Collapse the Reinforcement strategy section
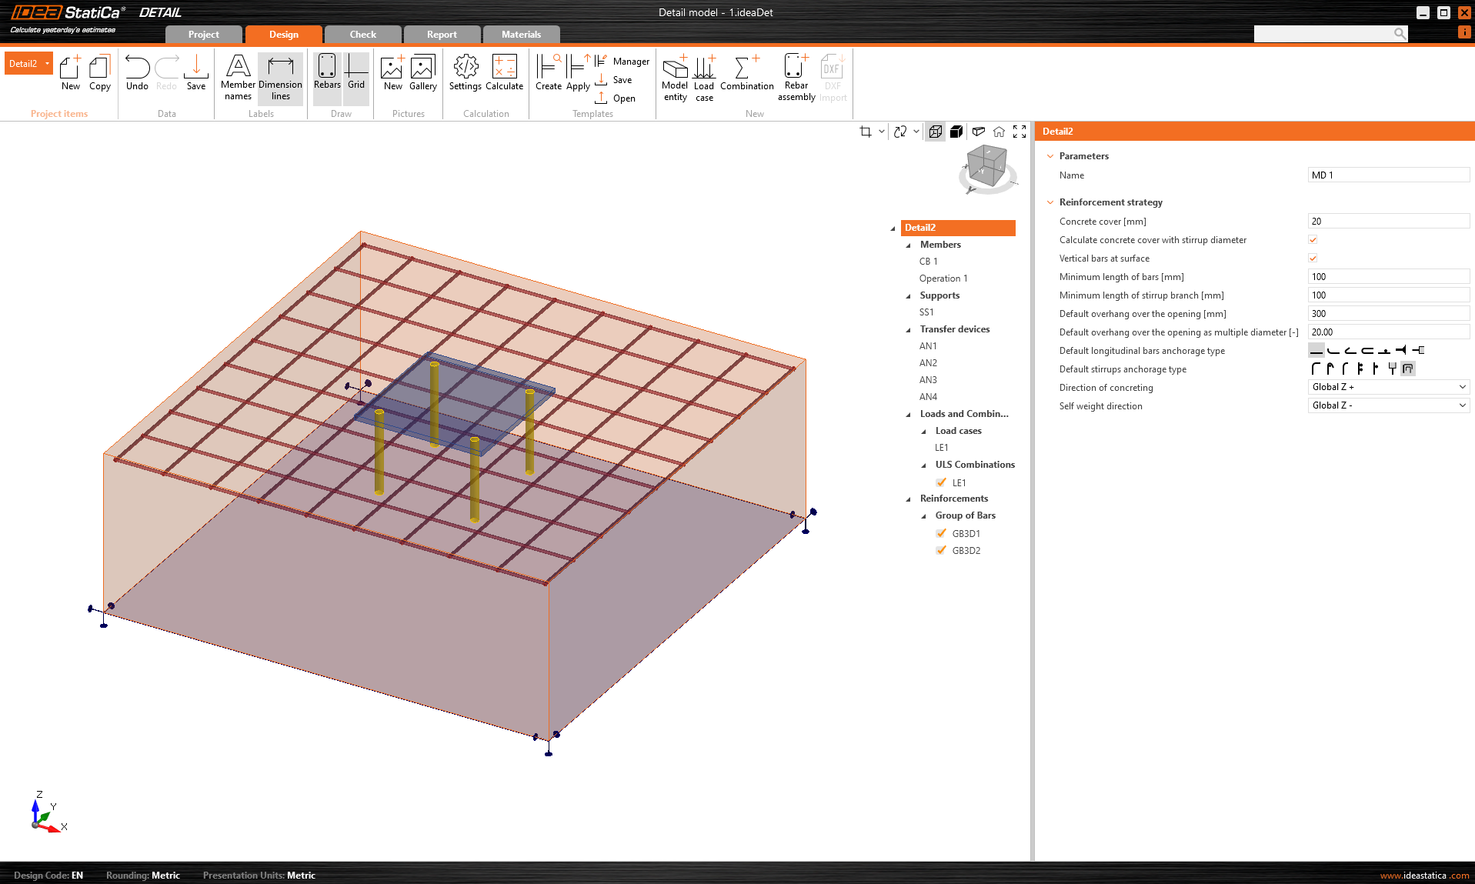Screen dimensions: 1475x884 pyautogui.click(x=1050, y=202)
